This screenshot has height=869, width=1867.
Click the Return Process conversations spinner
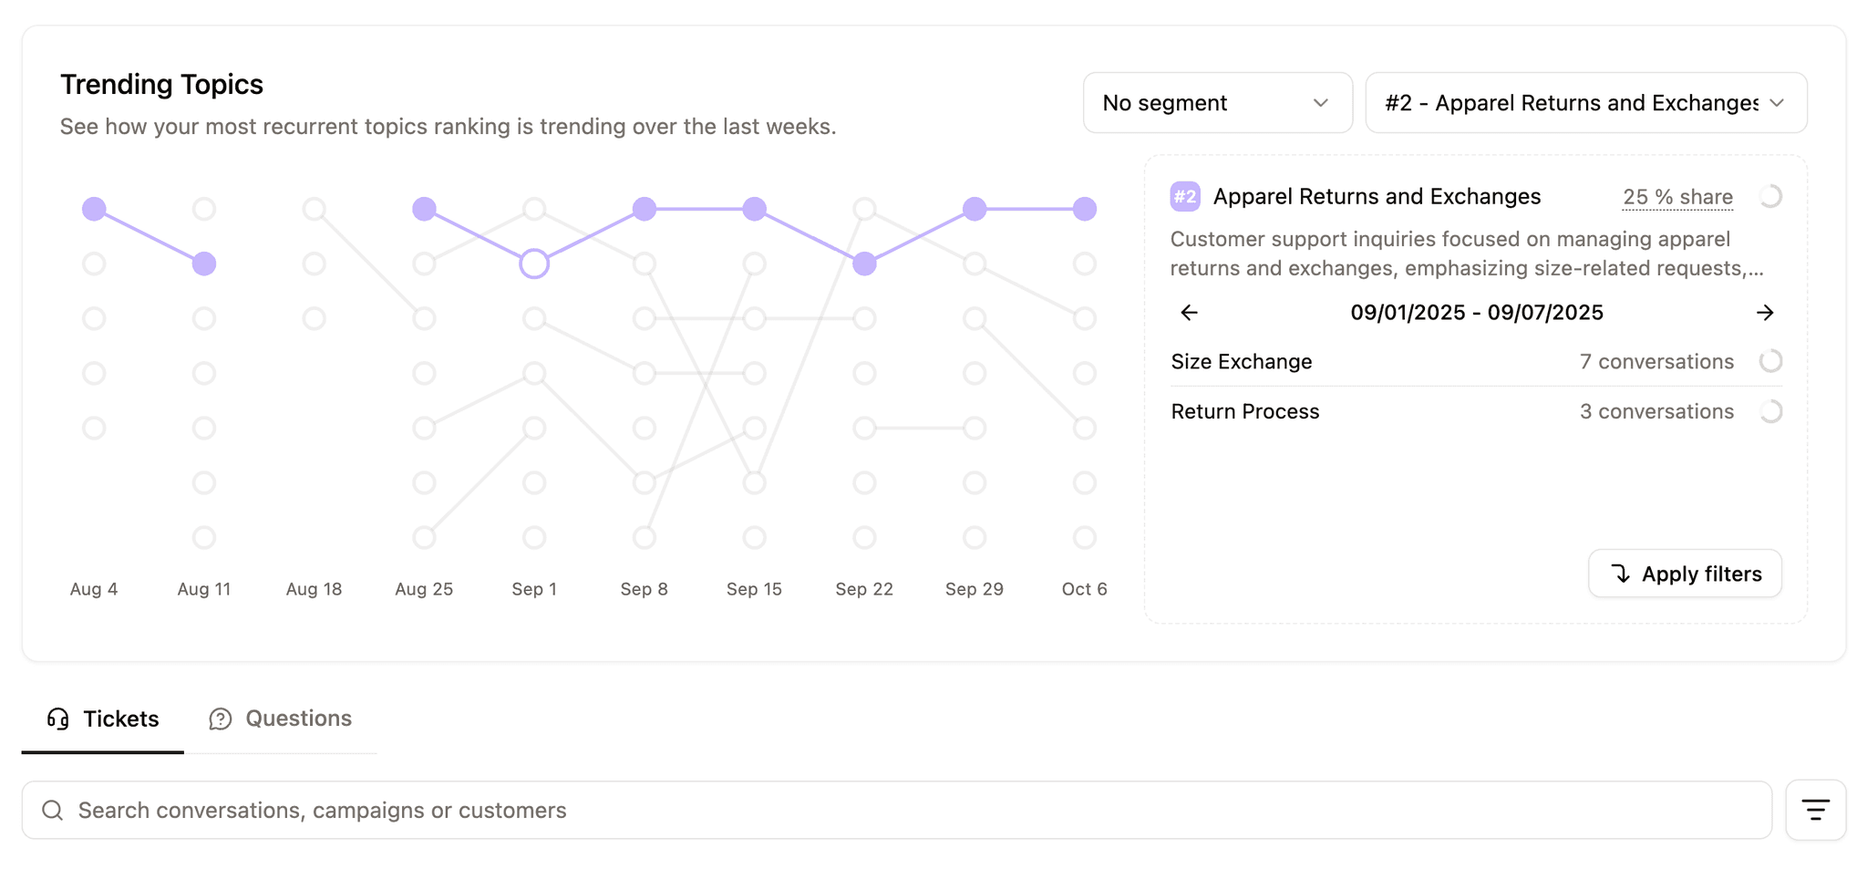(1771, 411)
